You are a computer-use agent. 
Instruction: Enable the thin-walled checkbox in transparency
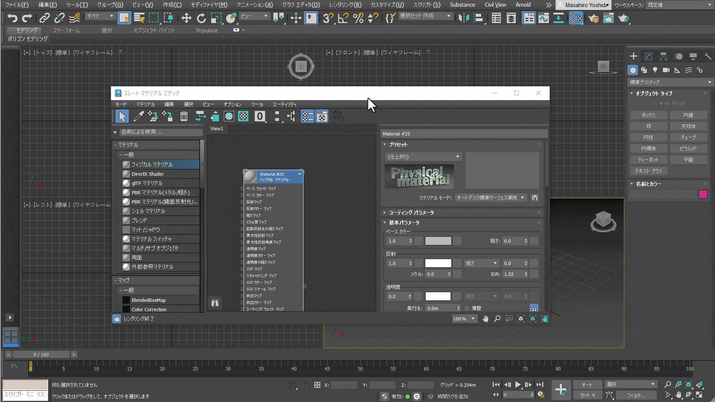(x=467, y=308)
